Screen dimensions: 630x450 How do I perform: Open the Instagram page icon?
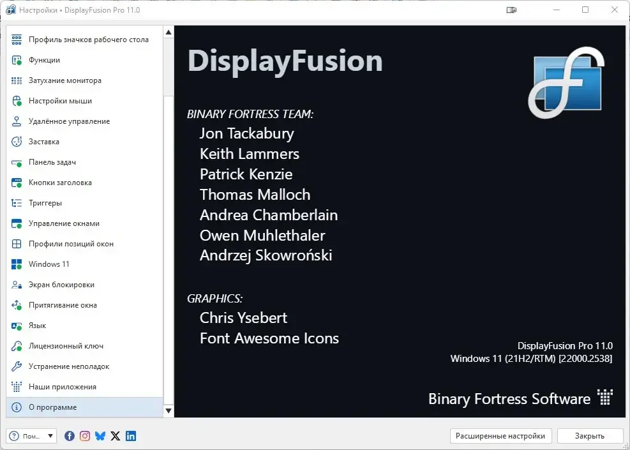pyautogui.click(x=85, y=436)
